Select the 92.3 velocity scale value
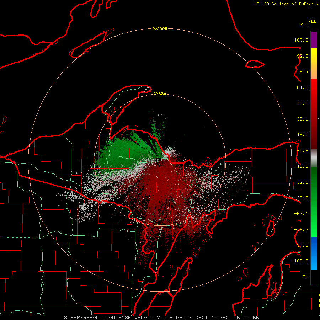This screenshot has width=320, height=320. click(x=303, y=56)
